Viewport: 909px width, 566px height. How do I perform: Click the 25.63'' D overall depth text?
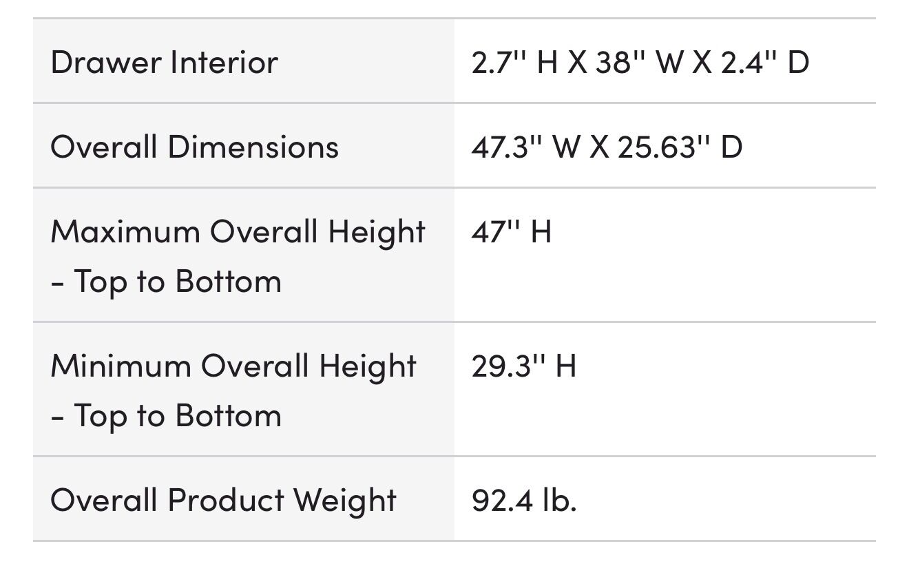click(x=680, y=147)
